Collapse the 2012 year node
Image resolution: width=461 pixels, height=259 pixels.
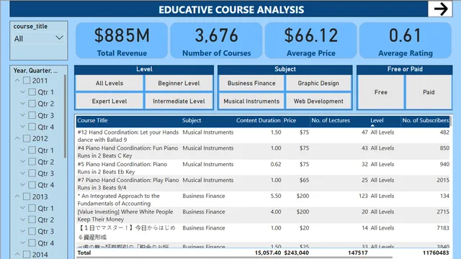(x=17, y=138)
